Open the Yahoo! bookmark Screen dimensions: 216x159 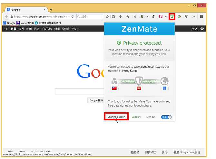[25, 23]
